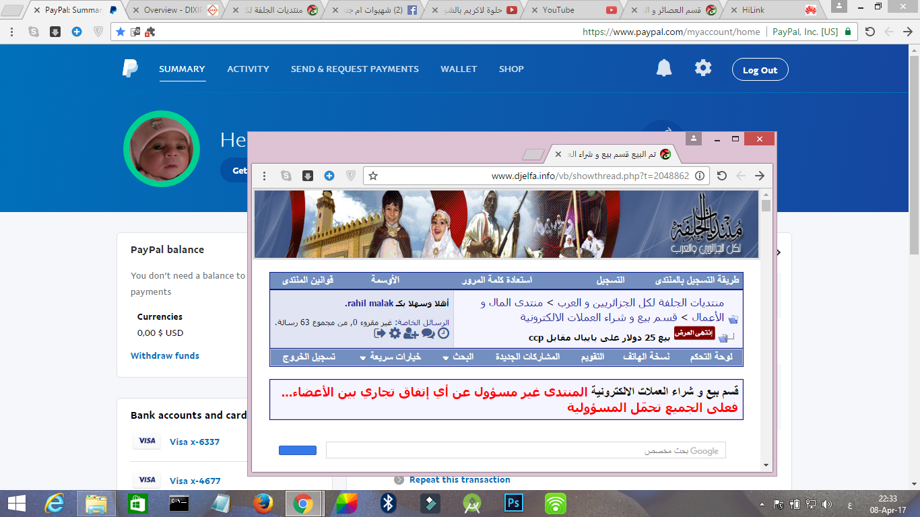
Task: Click التسجيل in forum top menu
Action: tap(610, 280)
